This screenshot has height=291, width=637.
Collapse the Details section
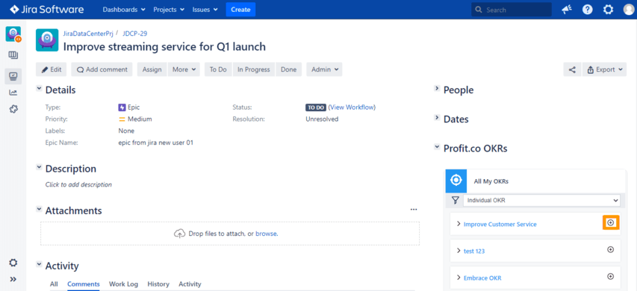point(39,88)
